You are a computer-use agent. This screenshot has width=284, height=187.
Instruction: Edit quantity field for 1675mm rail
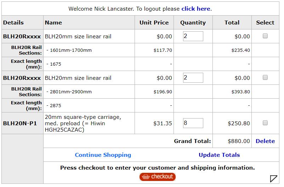coord(193,36)
